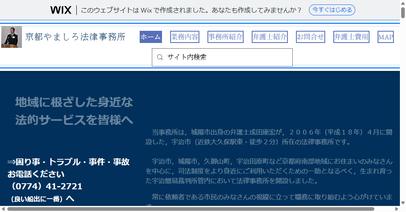
Task: Go to the 業務内容 page
Action: click(185, 37)
